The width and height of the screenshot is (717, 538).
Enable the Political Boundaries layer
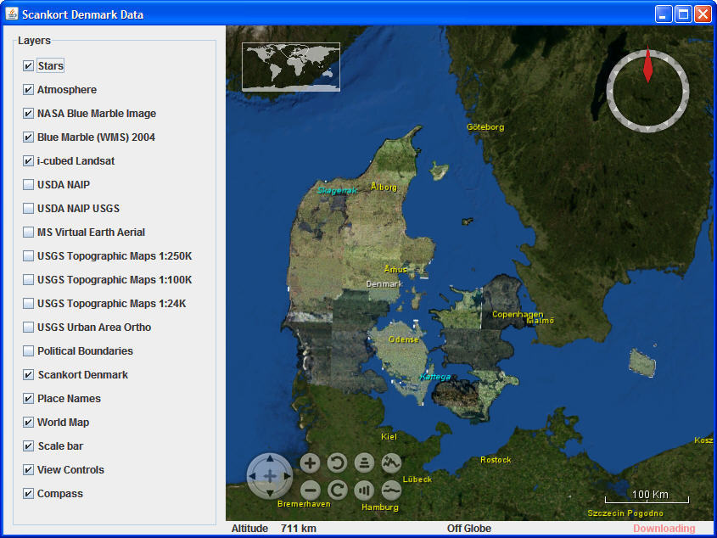point(27,350)
